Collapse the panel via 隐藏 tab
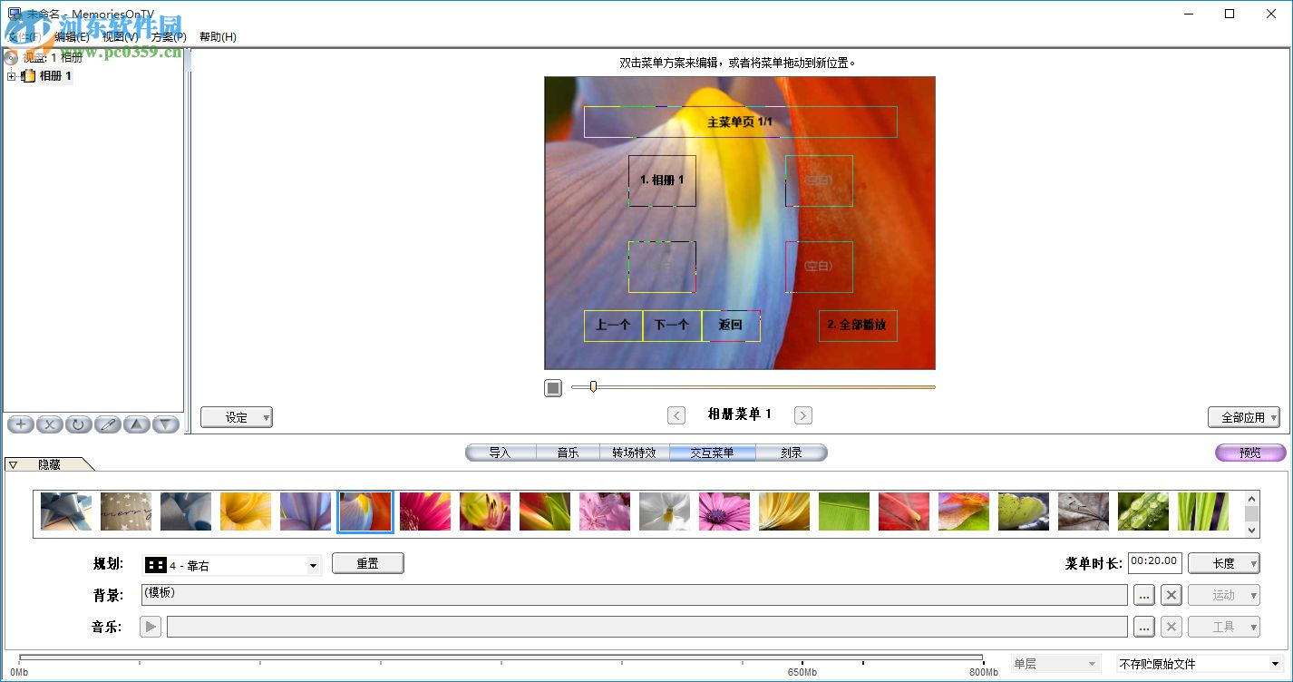The image size is (1293, 682). point(49,464)
